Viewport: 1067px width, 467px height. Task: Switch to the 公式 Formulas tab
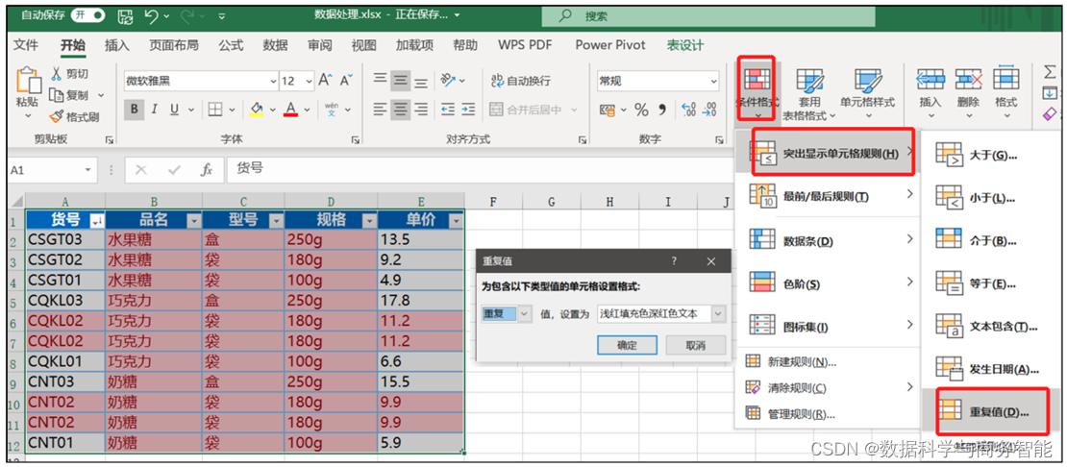pyautogui.click(x=231, y=45)
